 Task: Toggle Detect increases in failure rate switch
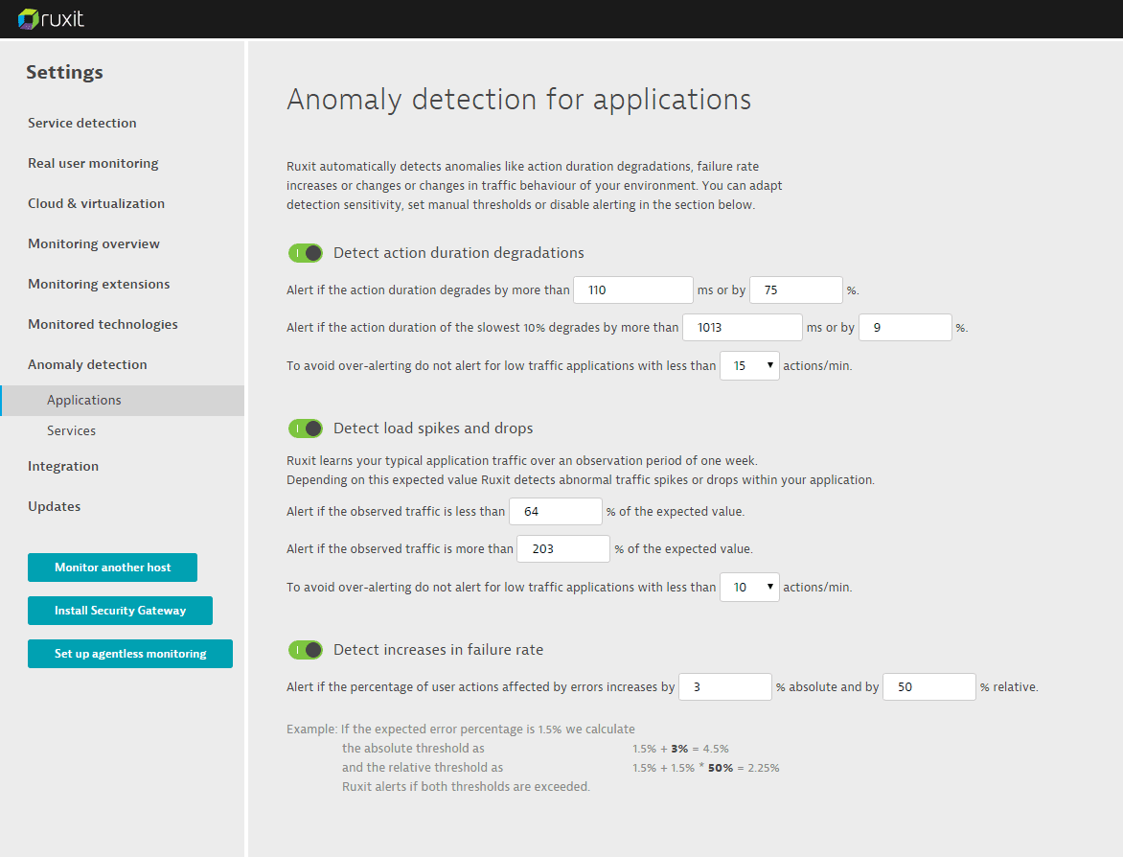pyautogui.click(x=306, y=650)
